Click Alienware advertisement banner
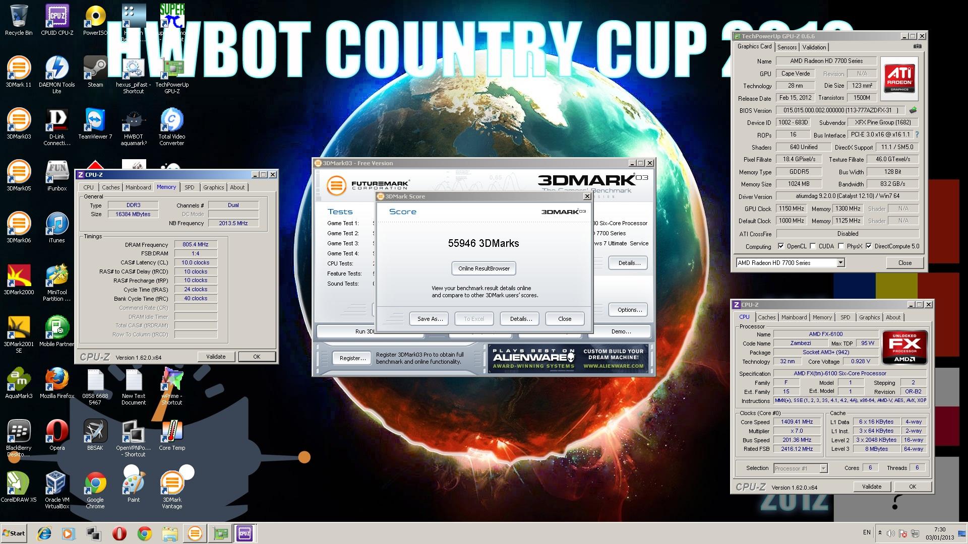 point(568,359)
